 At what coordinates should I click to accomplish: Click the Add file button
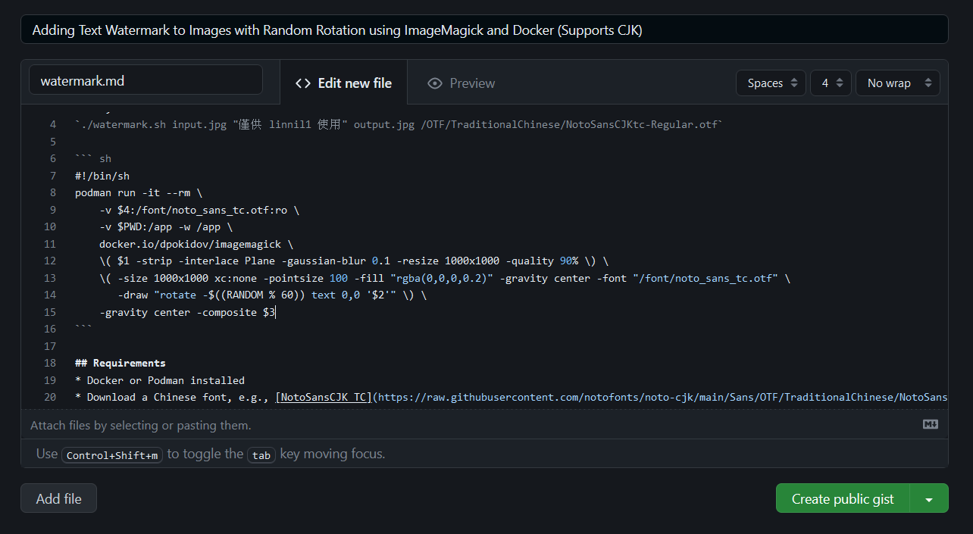58,498
